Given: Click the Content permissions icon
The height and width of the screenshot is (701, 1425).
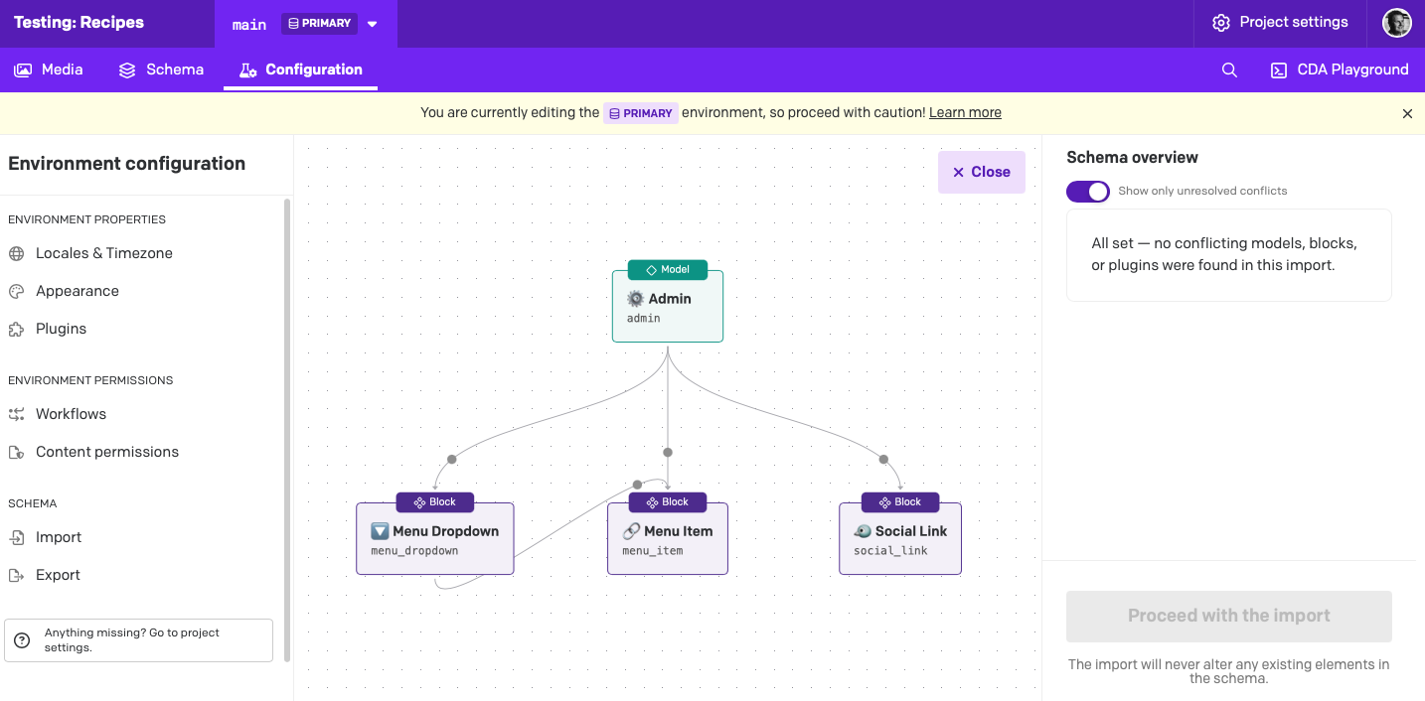Looking at the screenshot, I should 17,452.
